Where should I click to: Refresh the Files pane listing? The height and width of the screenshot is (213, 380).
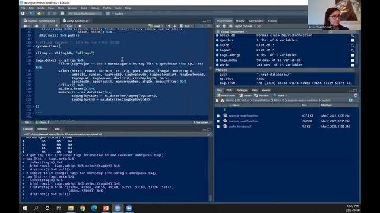coord(356,96)
